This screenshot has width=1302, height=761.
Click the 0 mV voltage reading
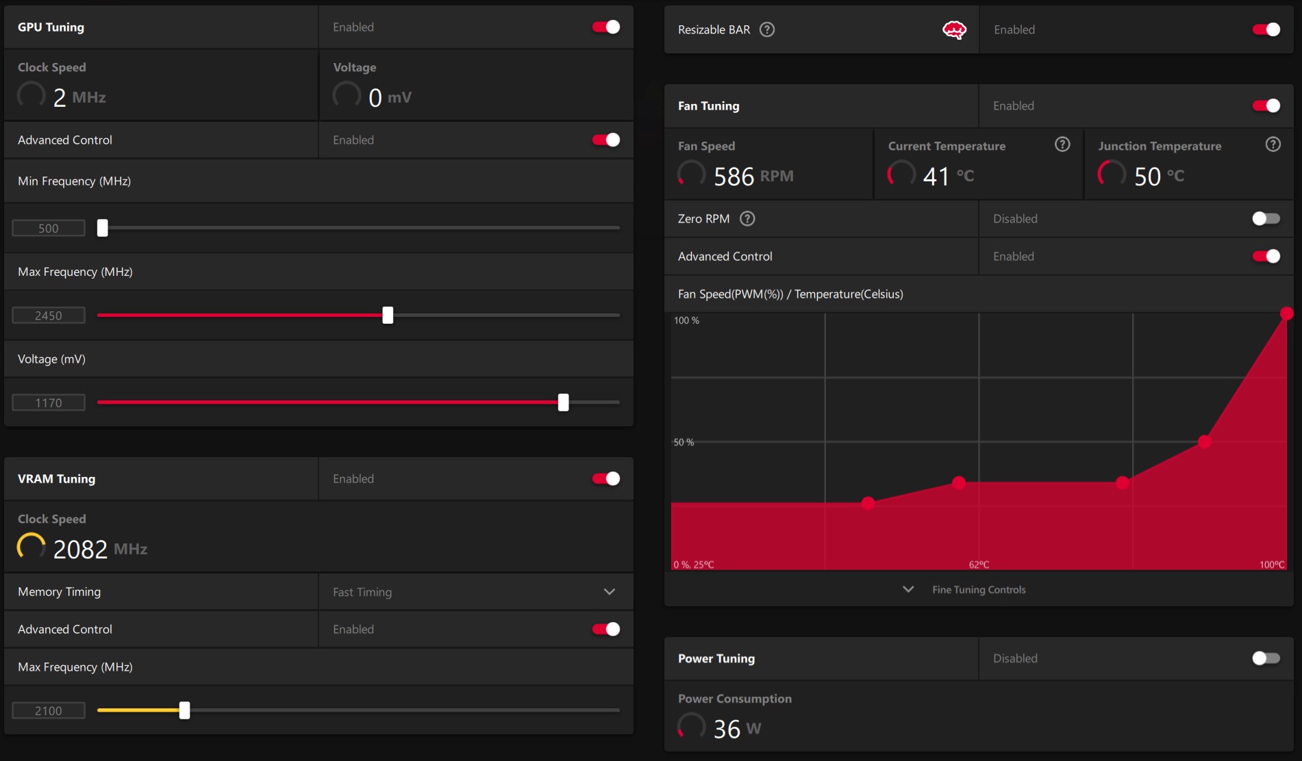pyautogui.click(x=390, y=97)
